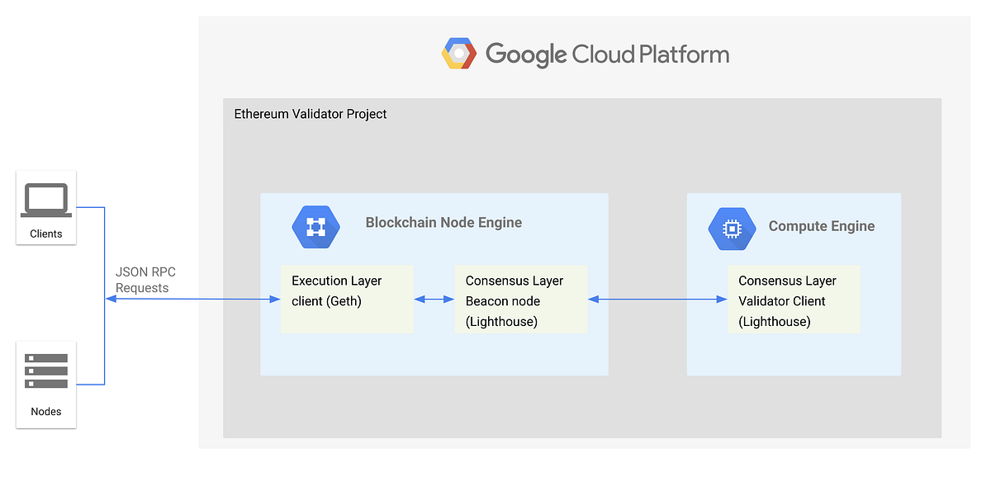This screenshot has height=477, width=991.
Task: Click the JSON RPC Requests label
Action: click(145, 279)
